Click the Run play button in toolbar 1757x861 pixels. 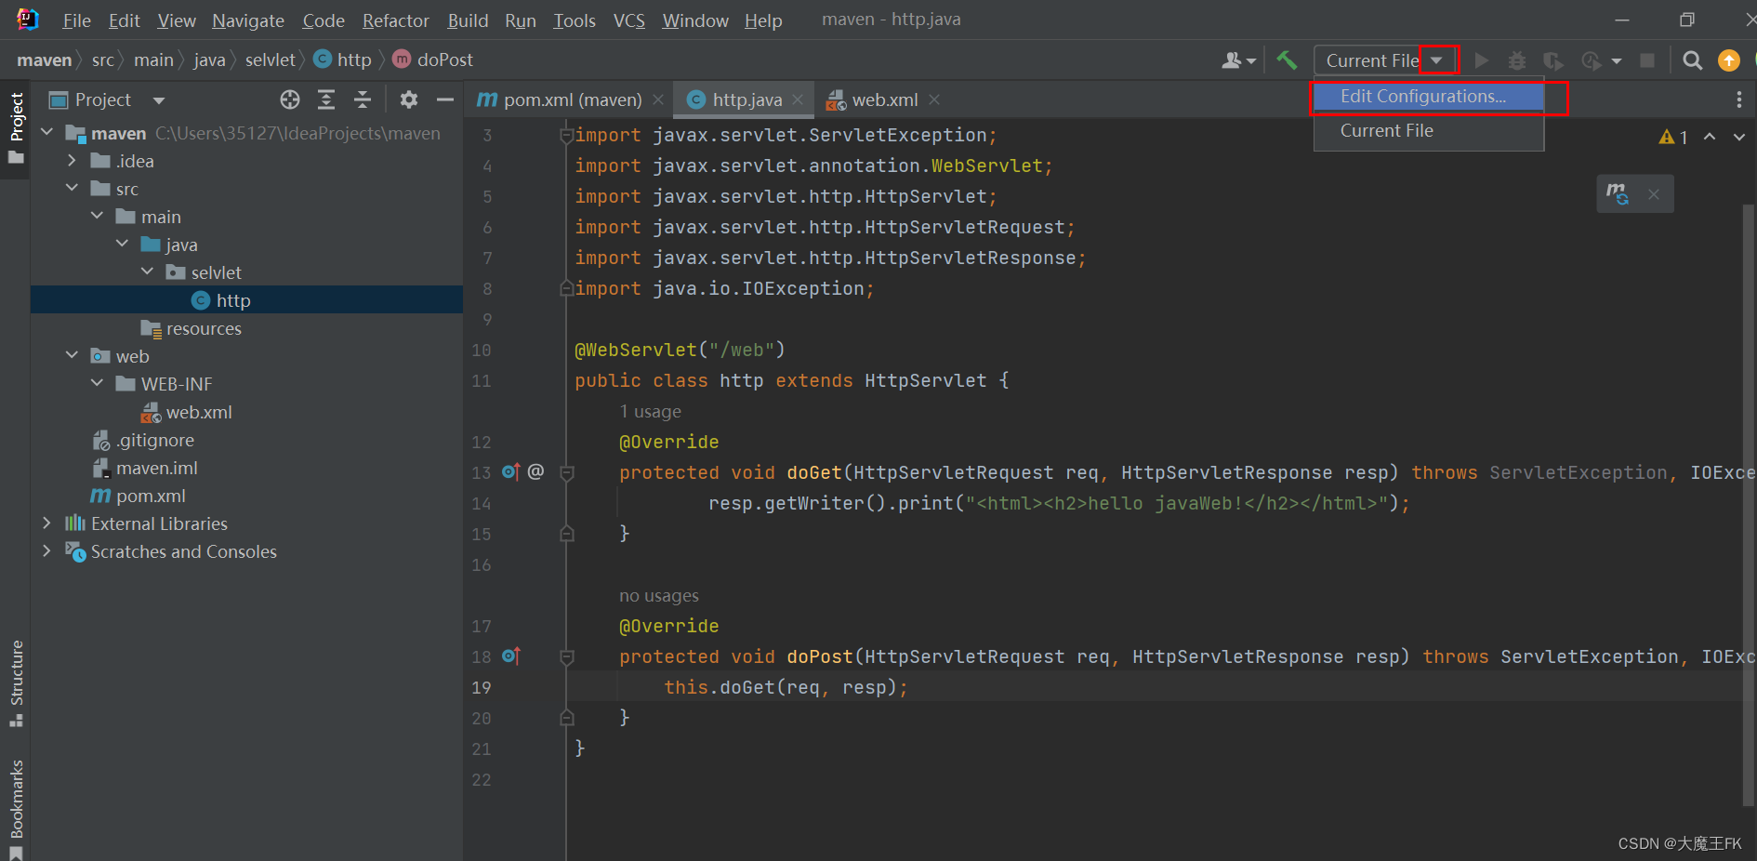pyautogui.click(x=1482, y=60)
